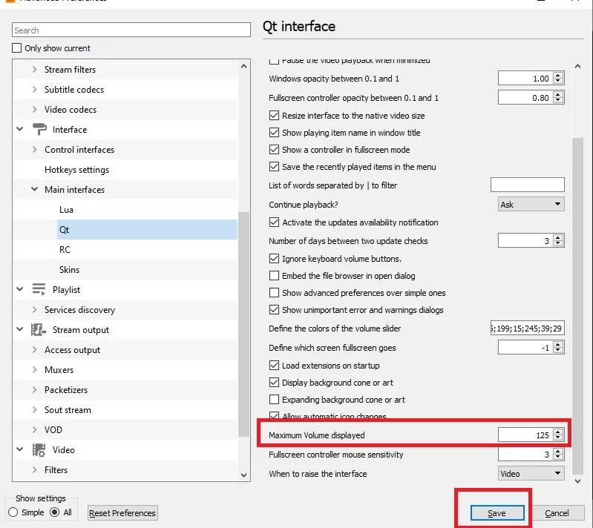Click the Save button

pyautogui.click(x=497, y=513)
